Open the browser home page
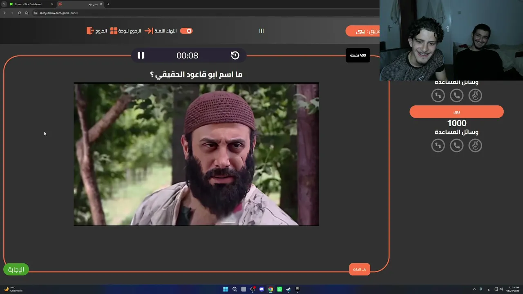The height and width of the screenshot is (294, 523). click(x=27, y=13)
